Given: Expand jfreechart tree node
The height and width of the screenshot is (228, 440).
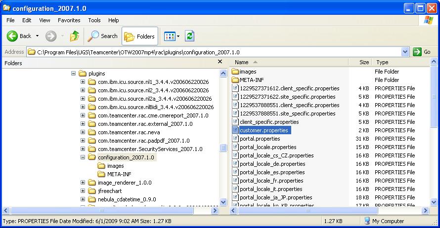Looking at the screenshot, I should pos(83,191).
